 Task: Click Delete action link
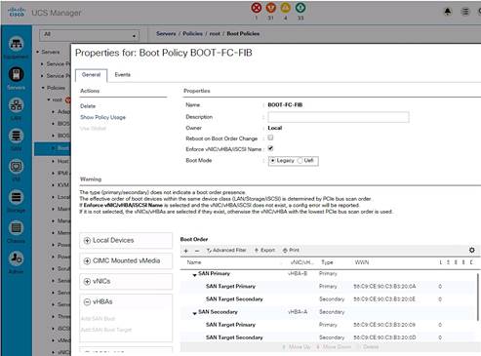[x=88, y=106]
